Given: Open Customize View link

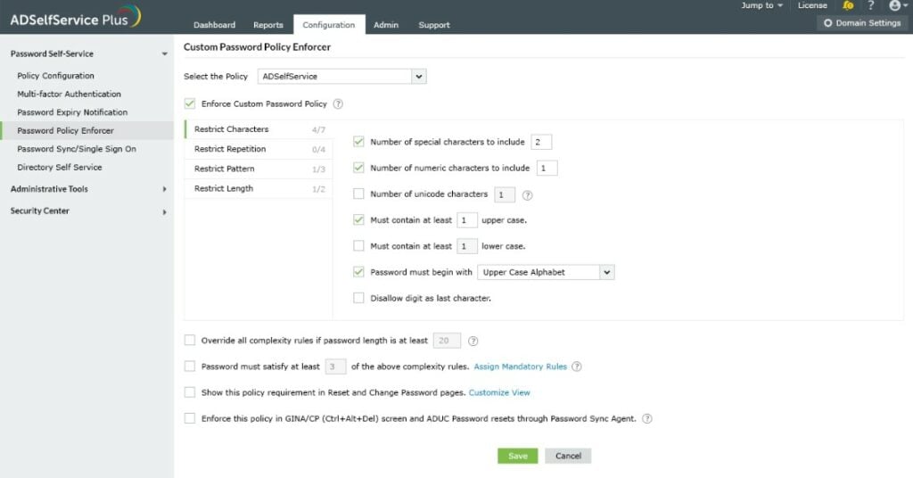Looking at the screenshot, I should (499, 393).
